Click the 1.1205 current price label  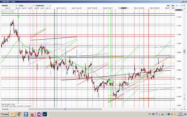point(179,10)
